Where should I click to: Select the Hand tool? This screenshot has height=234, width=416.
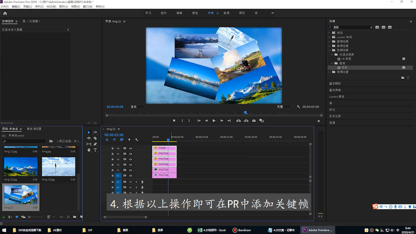[x=89, y=150]
